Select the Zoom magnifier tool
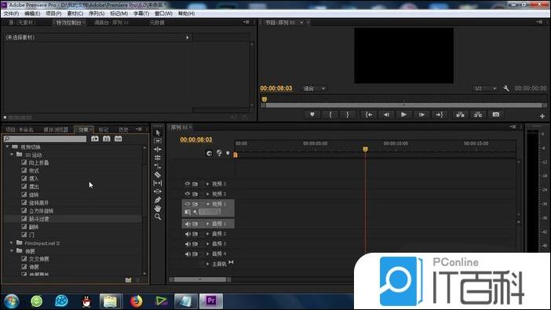 (x=158, y=217)
